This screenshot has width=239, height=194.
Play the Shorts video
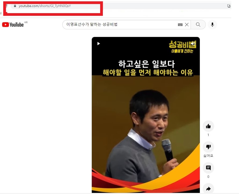[99, 44]
